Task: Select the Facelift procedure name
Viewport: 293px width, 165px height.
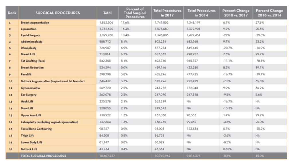Action: pos(26,74)
